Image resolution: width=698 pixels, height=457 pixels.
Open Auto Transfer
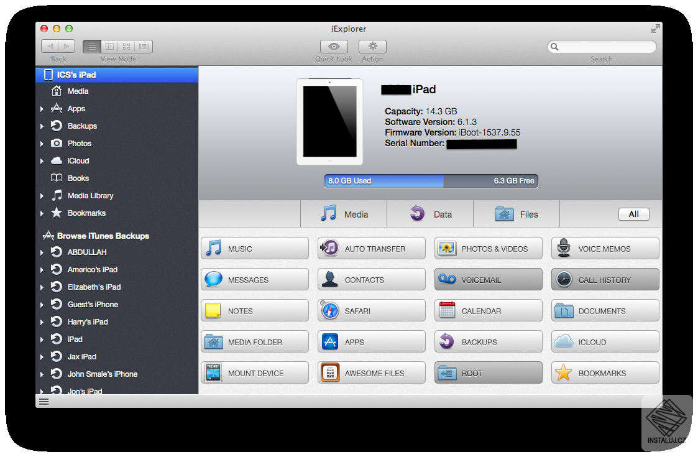click(x=371, y=248)
